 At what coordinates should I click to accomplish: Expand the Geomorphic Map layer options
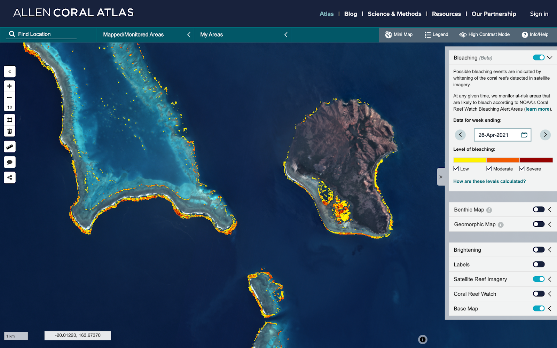coord(550,224)
